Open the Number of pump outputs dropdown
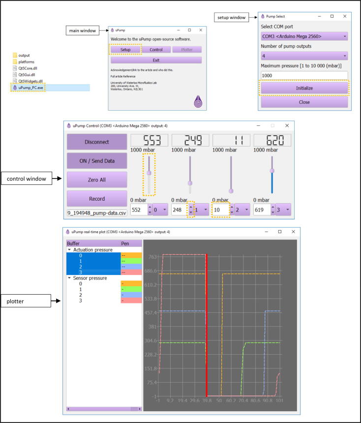The image size is (361, 423). click(304, 56)
